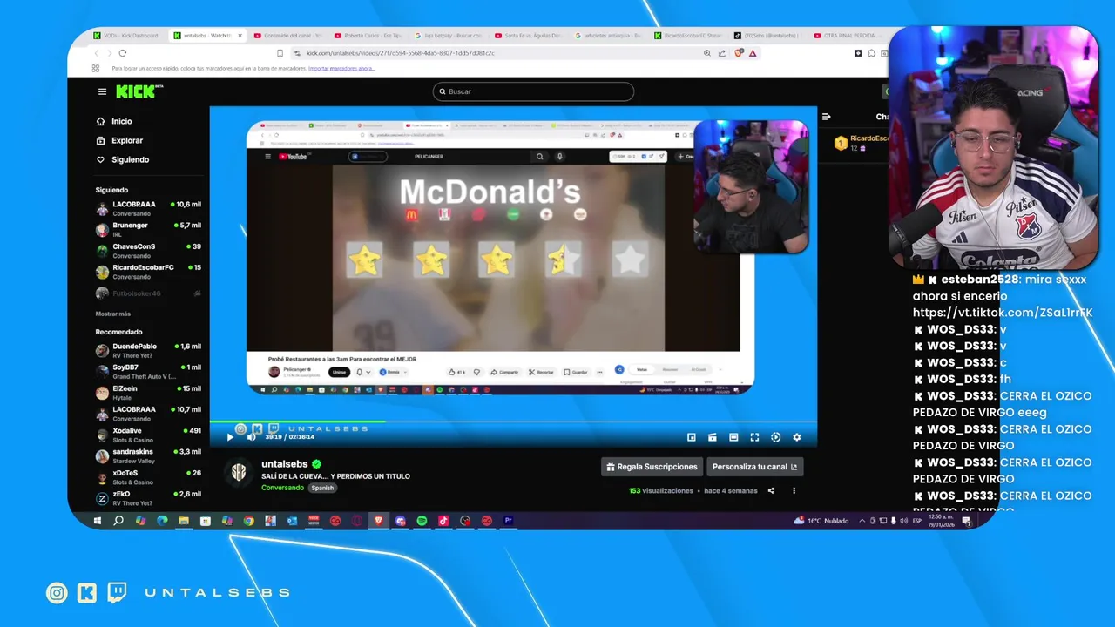
Task: Switch to TikTok untalsebs browser tab
Action: coord(767,36)
